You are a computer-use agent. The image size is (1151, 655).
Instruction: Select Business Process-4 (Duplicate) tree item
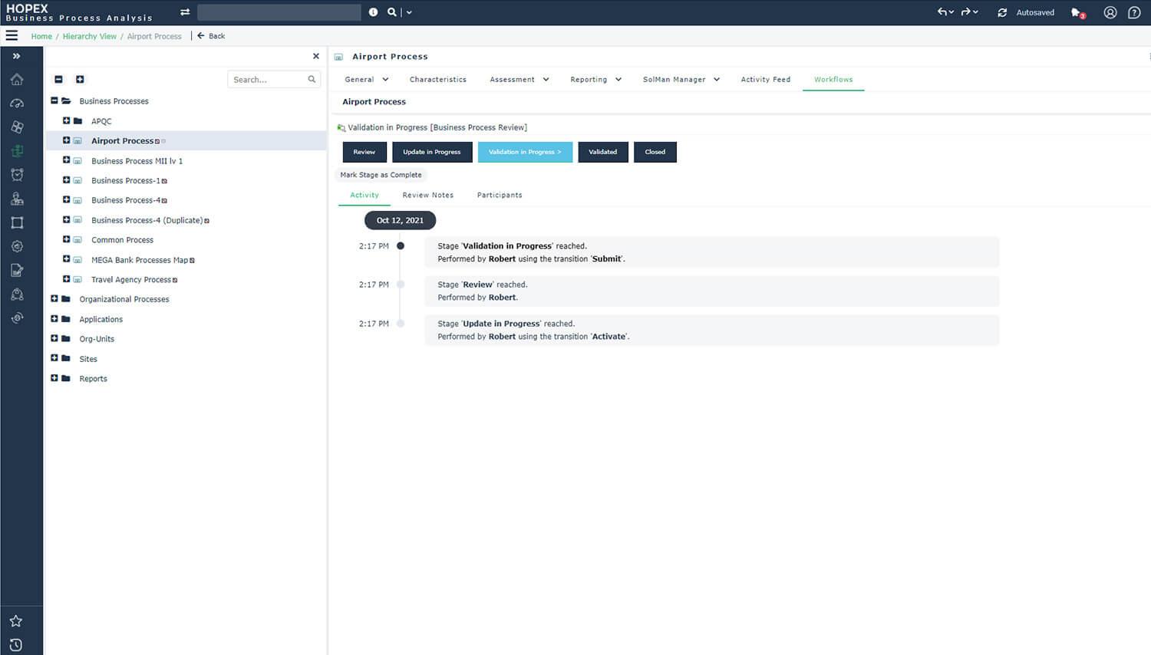click(147, 220)
